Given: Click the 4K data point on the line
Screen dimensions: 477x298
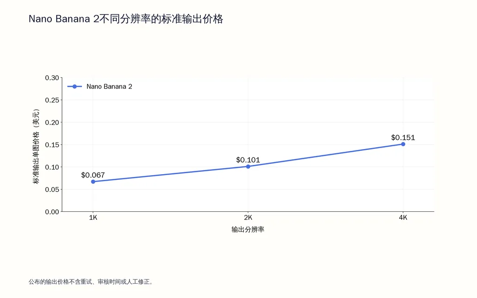Looking at the screenshot, I should point(403,144).
